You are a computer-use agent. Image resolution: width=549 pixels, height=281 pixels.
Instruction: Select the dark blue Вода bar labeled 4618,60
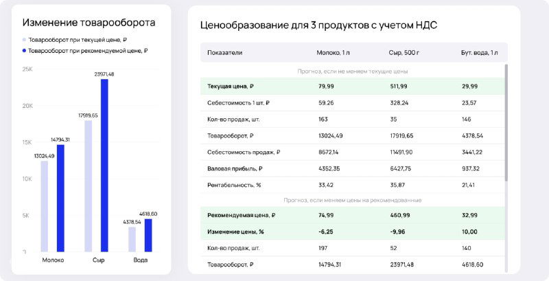tap(148, 235)
